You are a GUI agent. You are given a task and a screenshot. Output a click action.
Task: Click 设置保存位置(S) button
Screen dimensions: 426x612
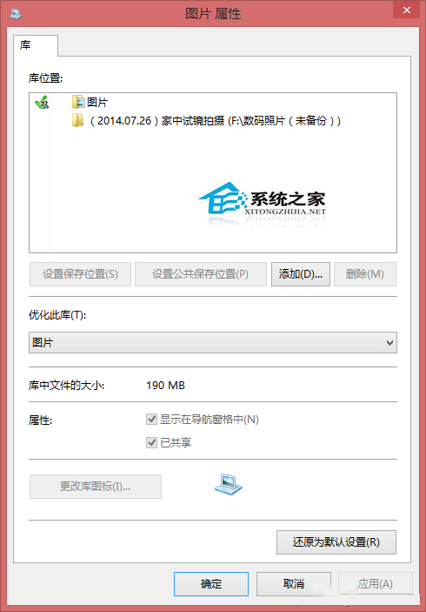click(80, 274)
